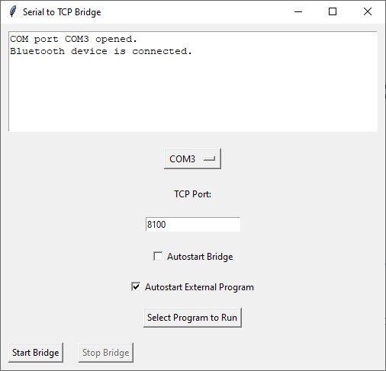Toggle via the "Autostart Bridge" label text
The height and width of the screenshot is (371, 386).
(200, 257)
